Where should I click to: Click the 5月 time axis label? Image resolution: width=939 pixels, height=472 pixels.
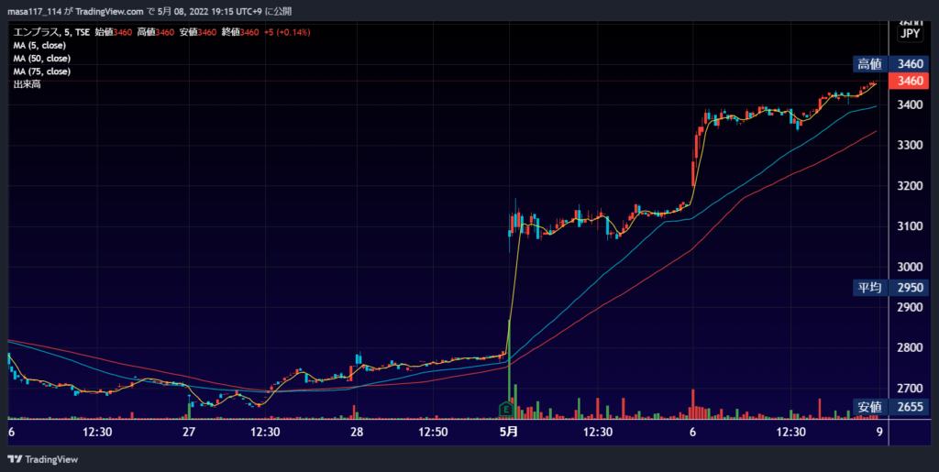pyautogui.click(x=508, y=432)
